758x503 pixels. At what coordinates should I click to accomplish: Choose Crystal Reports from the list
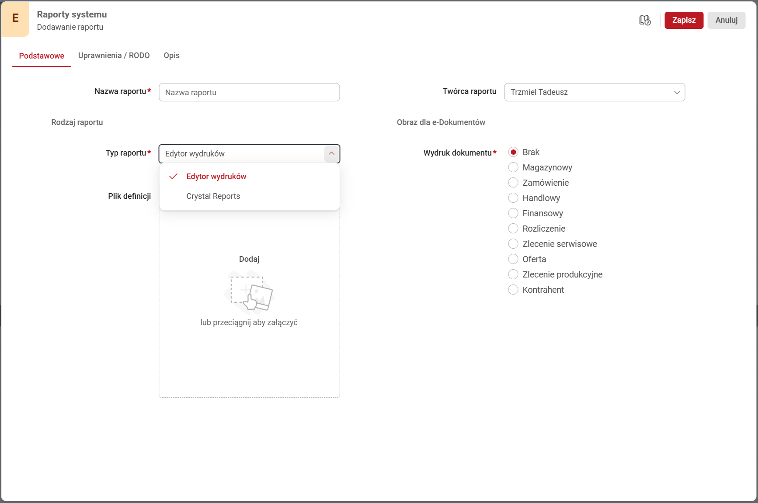(213, 196)
